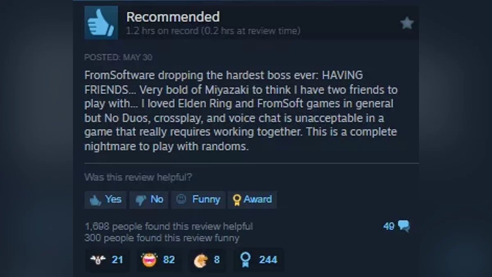Click the yellow ribbon icon on Award
The width and height of the screenshot is (492, 277).
(x=237, y=200)
